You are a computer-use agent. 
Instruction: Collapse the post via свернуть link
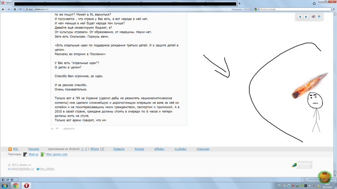pos(69,129)
